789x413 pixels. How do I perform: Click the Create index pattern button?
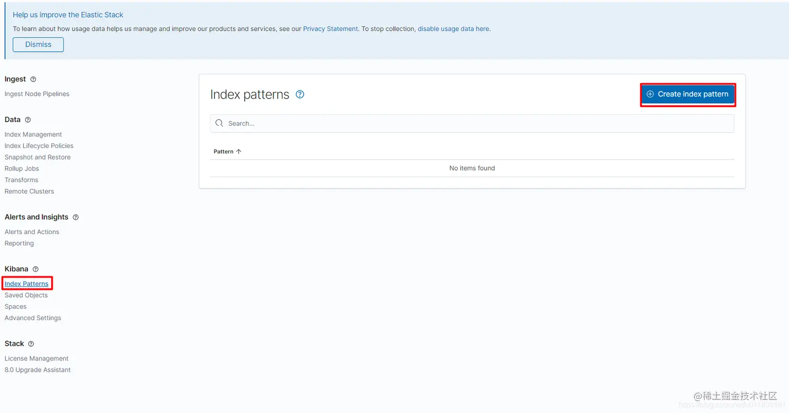(688, 94)
